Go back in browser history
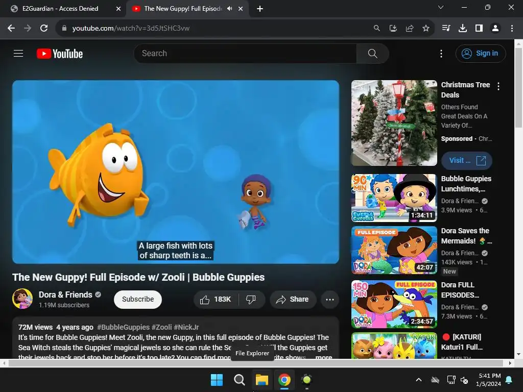The image size is (523, 392). click(11, 29)
